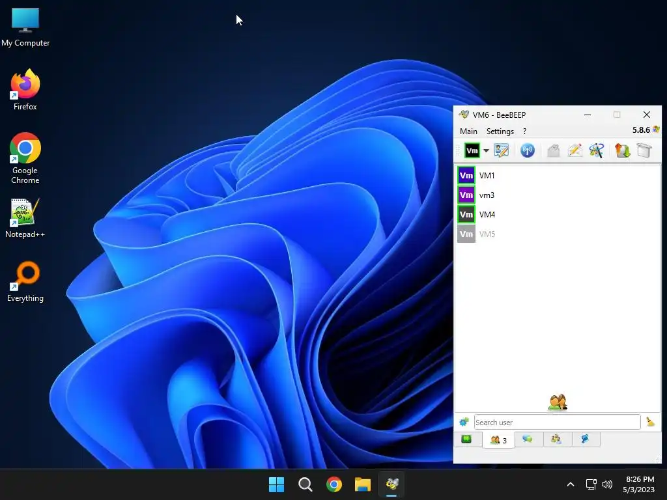Viewport: 667px width, 500px height.
Task: Click the greyed-out envelope icon
Action: [554, 150]
